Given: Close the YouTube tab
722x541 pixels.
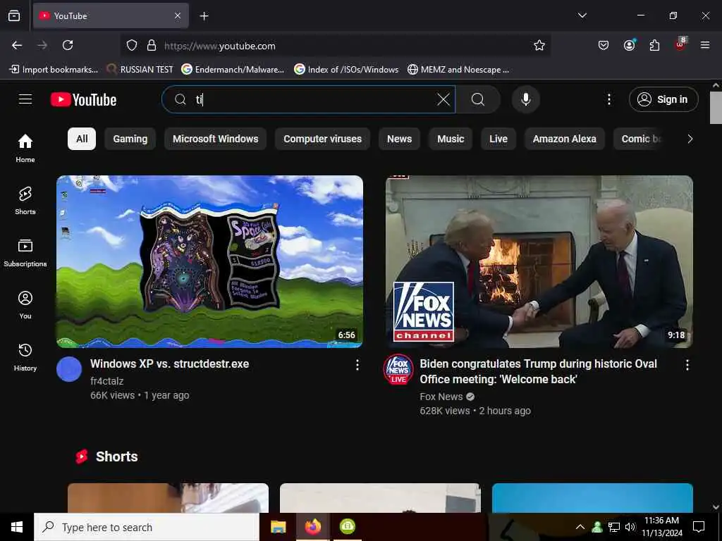Looking at the screenshot, I should [x=178, y=16].
